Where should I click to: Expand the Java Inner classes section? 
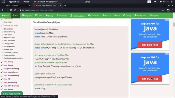(x=11, y=72)
